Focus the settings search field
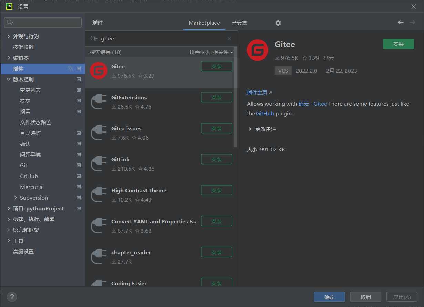Image resolution: width=424 pixels, height=307 pixels. 43,22
